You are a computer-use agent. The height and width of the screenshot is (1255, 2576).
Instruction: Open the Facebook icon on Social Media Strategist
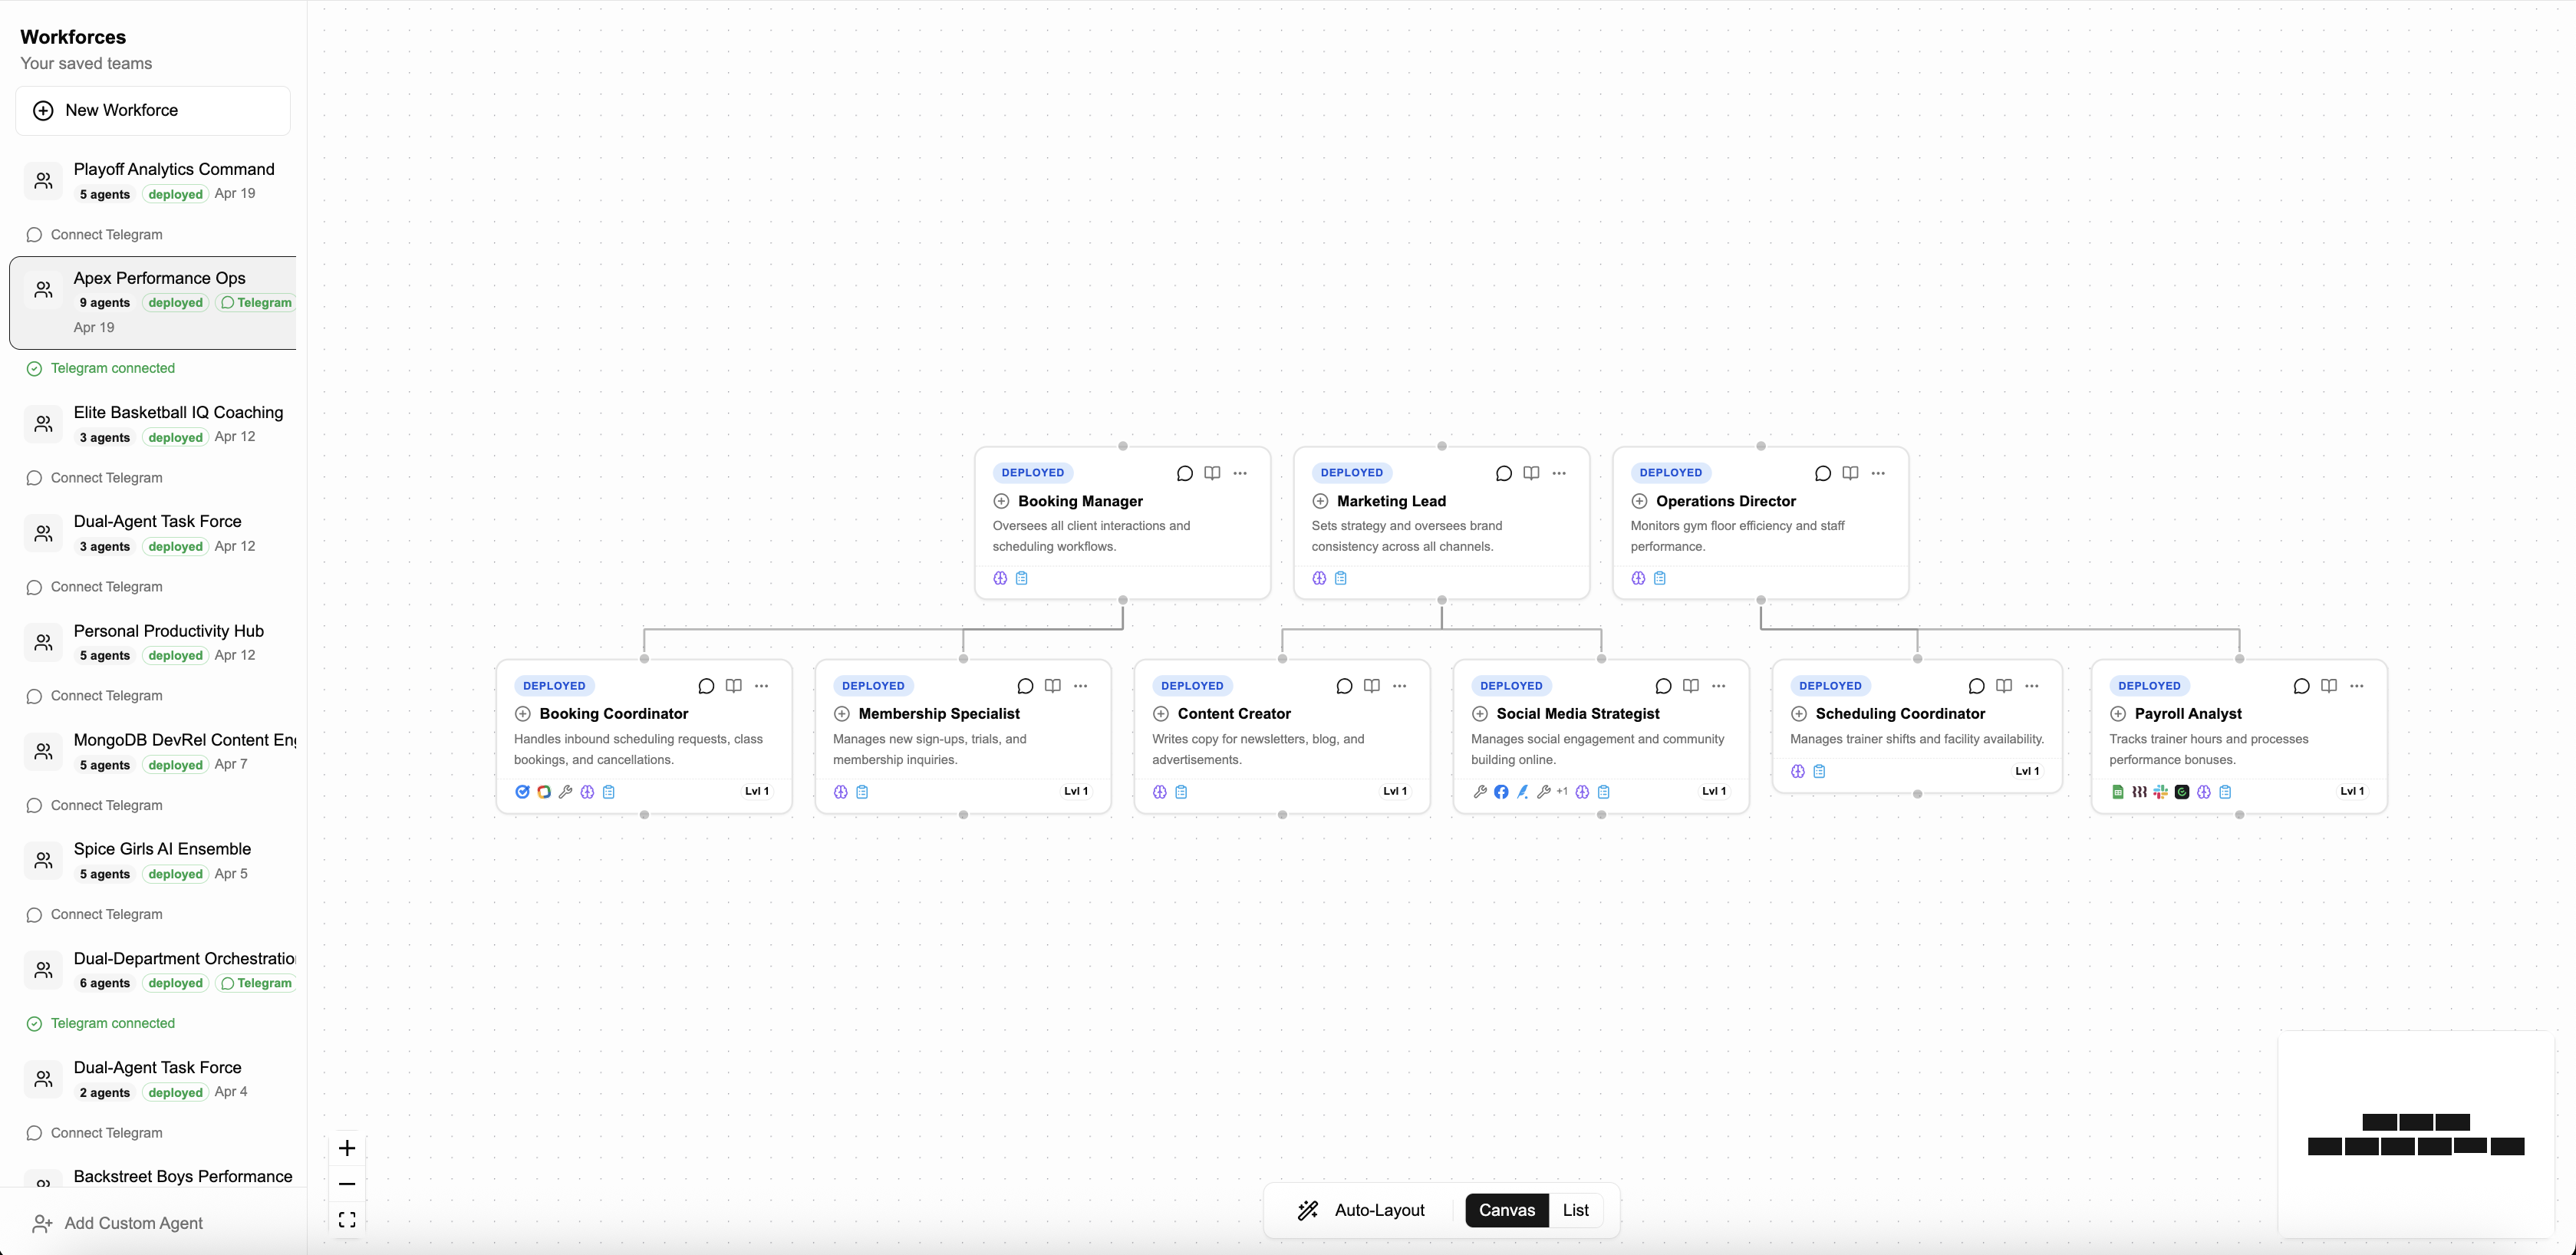point(1501,791)
